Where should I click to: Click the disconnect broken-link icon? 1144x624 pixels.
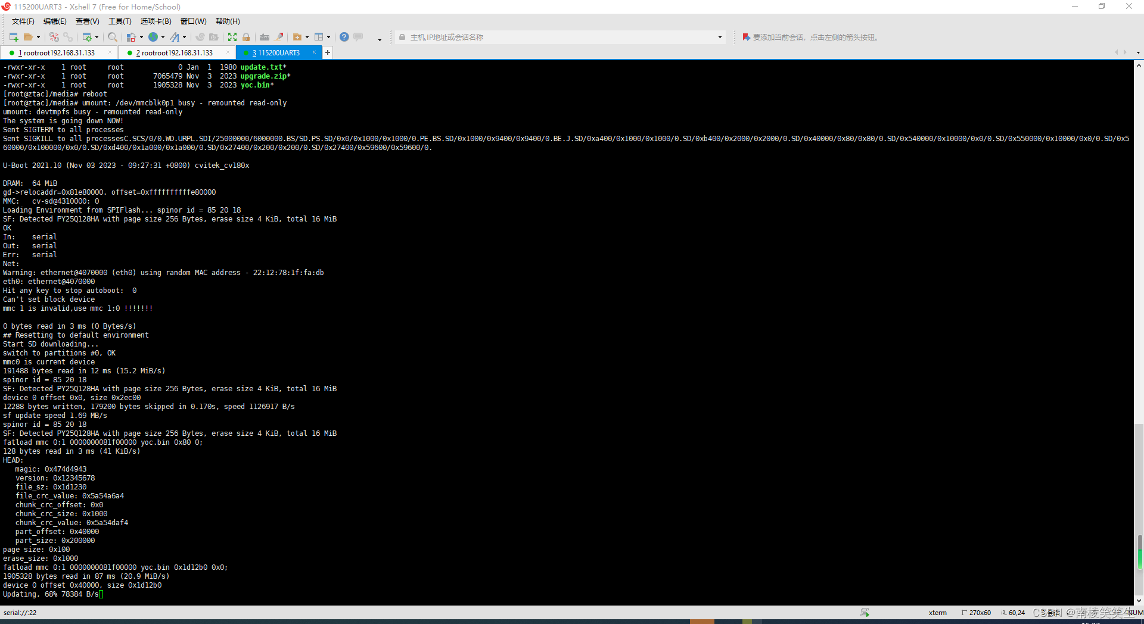(x=54, y=37)
